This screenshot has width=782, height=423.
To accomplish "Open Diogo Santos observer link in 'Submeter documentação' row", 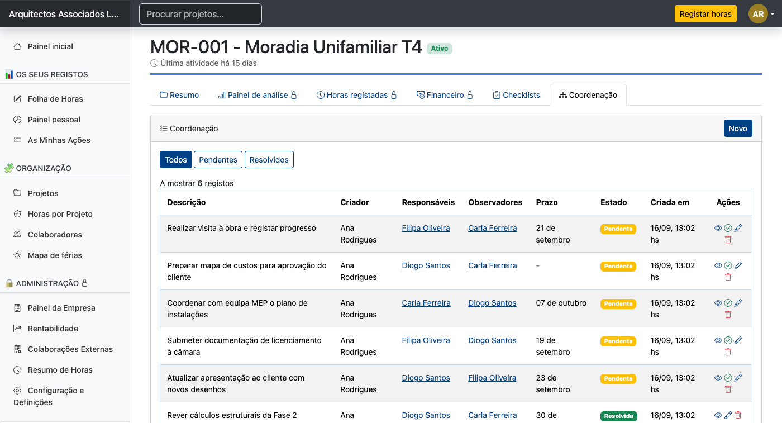I will coord(492,340).
